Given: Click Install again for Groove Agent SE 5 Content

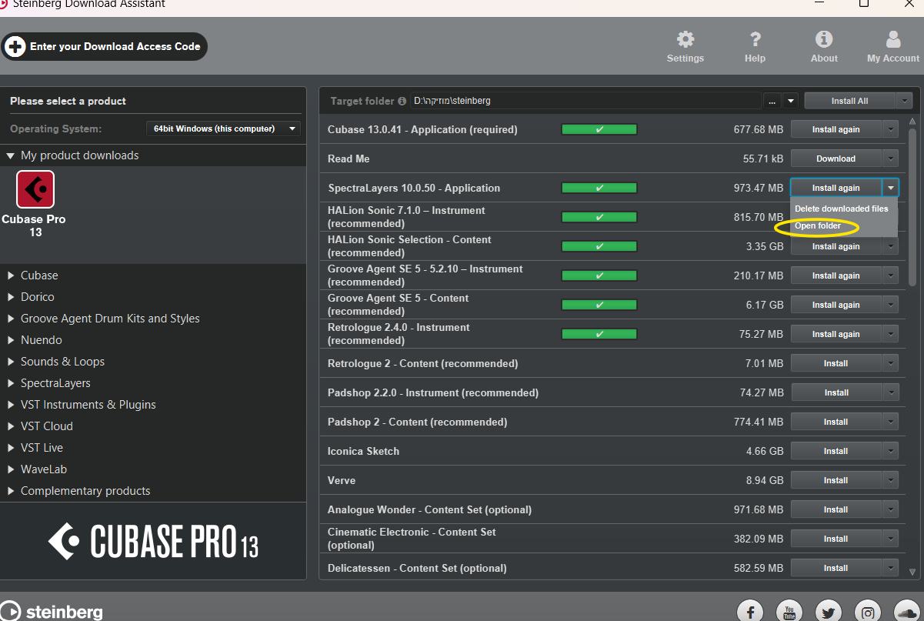Looking at the screenshot, I should pos(836,305).
